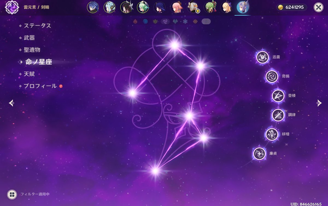Open the プロフィール menu

(x=40, y=86)
